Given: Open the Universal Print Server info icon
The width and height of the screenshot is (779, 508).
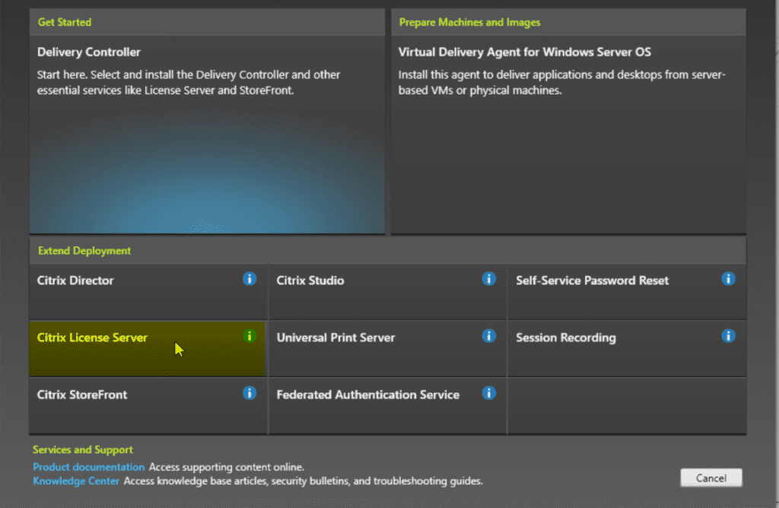Looking at the screenshot, I should point(489,336).
